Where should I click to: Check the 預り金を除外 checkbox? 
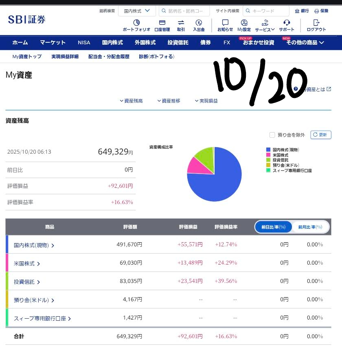click(272, 135)
